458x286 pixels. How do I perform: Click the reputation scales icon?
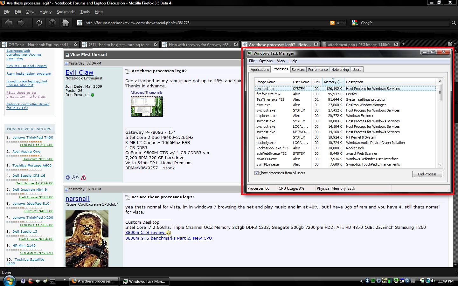point(75,177)
